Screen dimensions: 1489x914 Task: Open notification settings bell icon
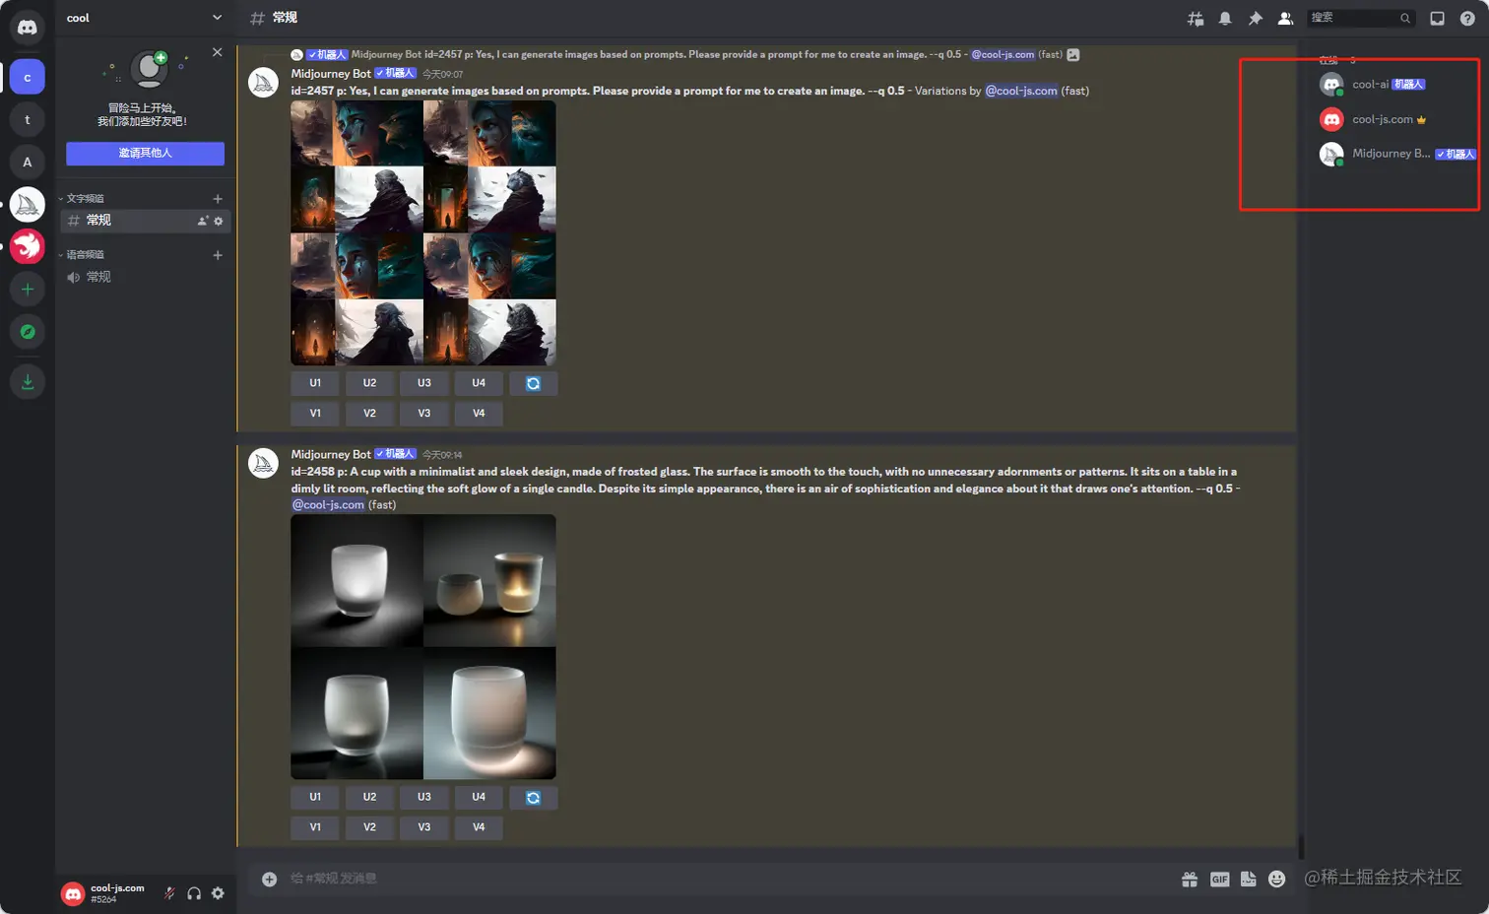(x=1225, y=18)
